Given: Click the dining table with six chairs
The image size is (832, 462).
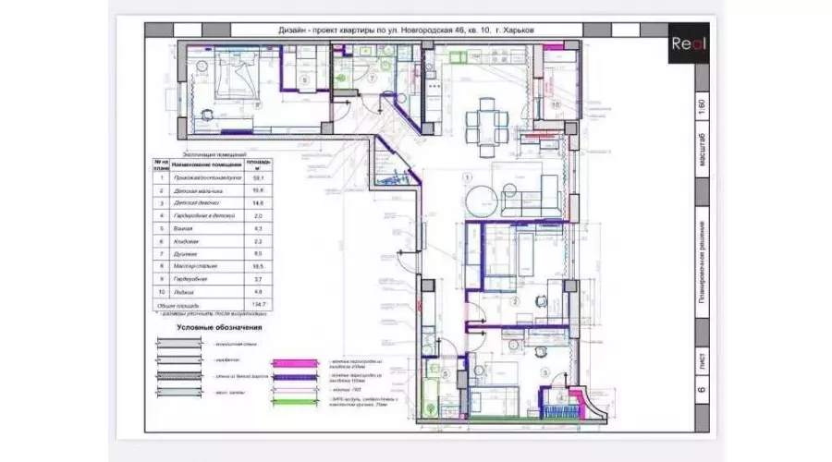Looking at the screenshot, I should (x=487, y=128).
